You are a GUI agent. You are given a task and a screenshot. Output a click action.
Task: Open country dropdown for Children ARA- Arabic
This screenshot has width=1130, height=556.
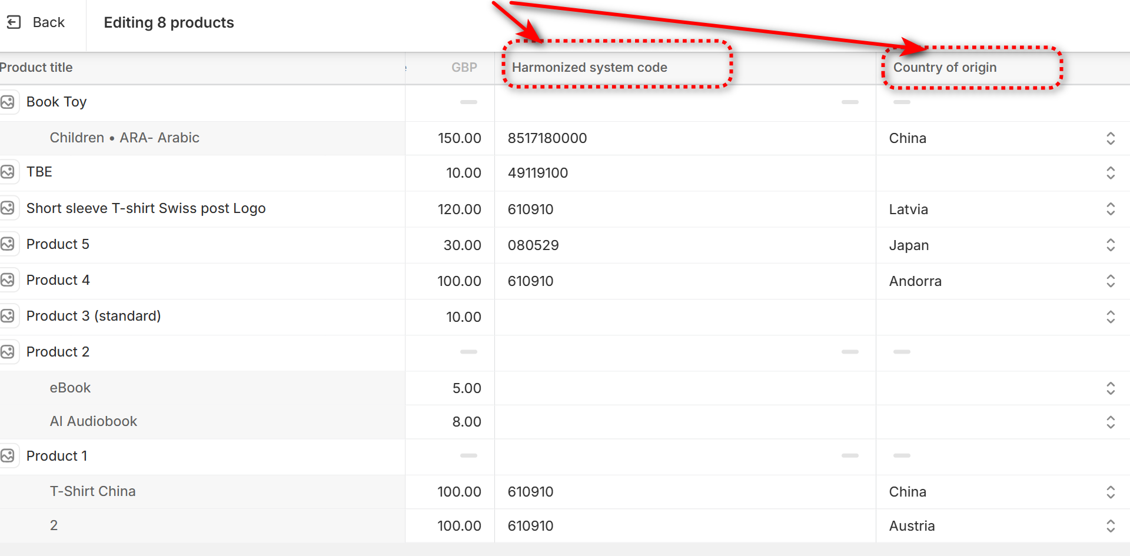click(1110, 138)
